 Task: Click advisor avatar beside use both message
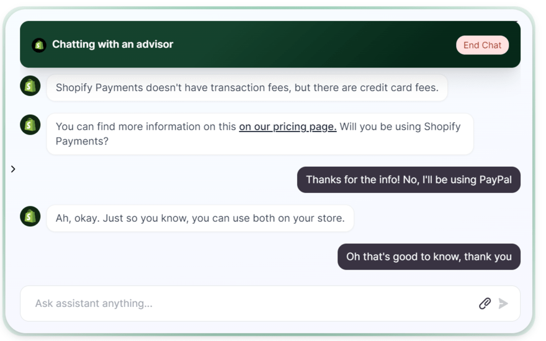click(x=30, y=216)
